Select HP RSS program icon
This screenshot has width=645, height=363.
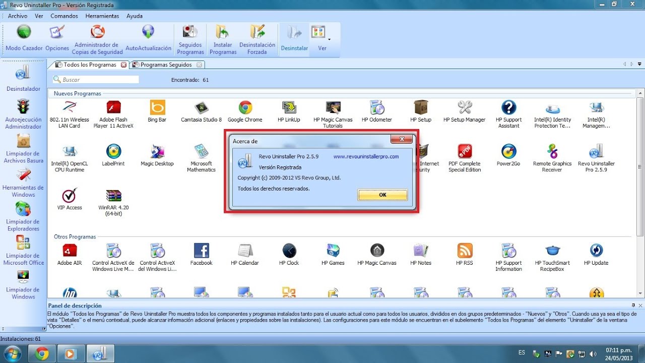click(x=465, y=254)
